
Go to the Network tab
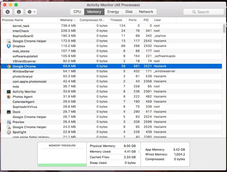point(146,12)
